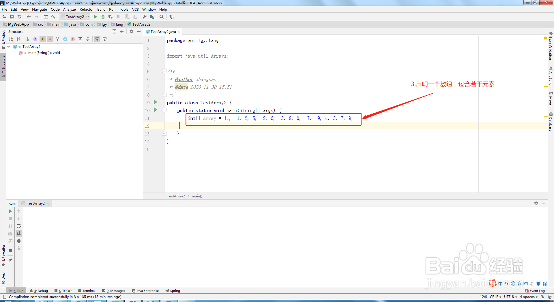The height and width of the screenshot is (302, 554).
Task: Toggle Autoscroll to Source in Structure
Action: tap(97, 39)
